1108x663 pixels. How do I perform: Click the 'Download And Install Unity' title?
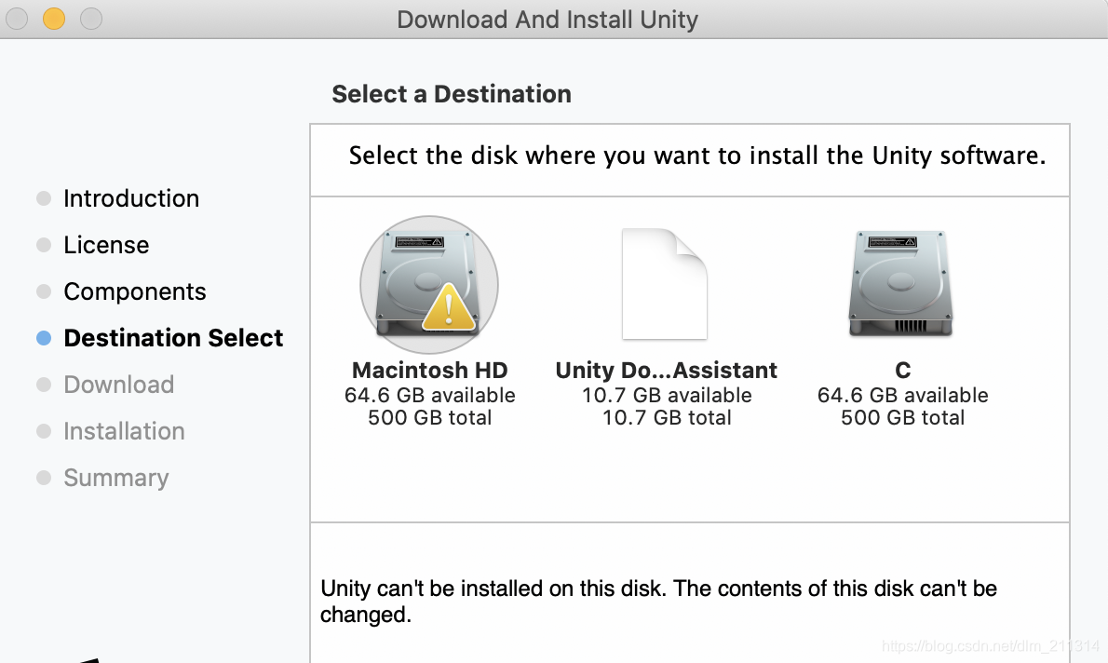547,19
